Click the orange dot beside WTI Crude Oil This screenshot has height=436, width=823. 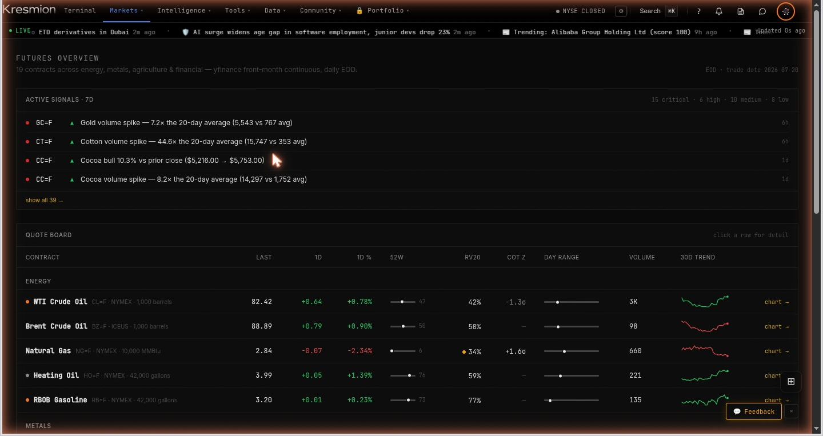coord(27,302)
